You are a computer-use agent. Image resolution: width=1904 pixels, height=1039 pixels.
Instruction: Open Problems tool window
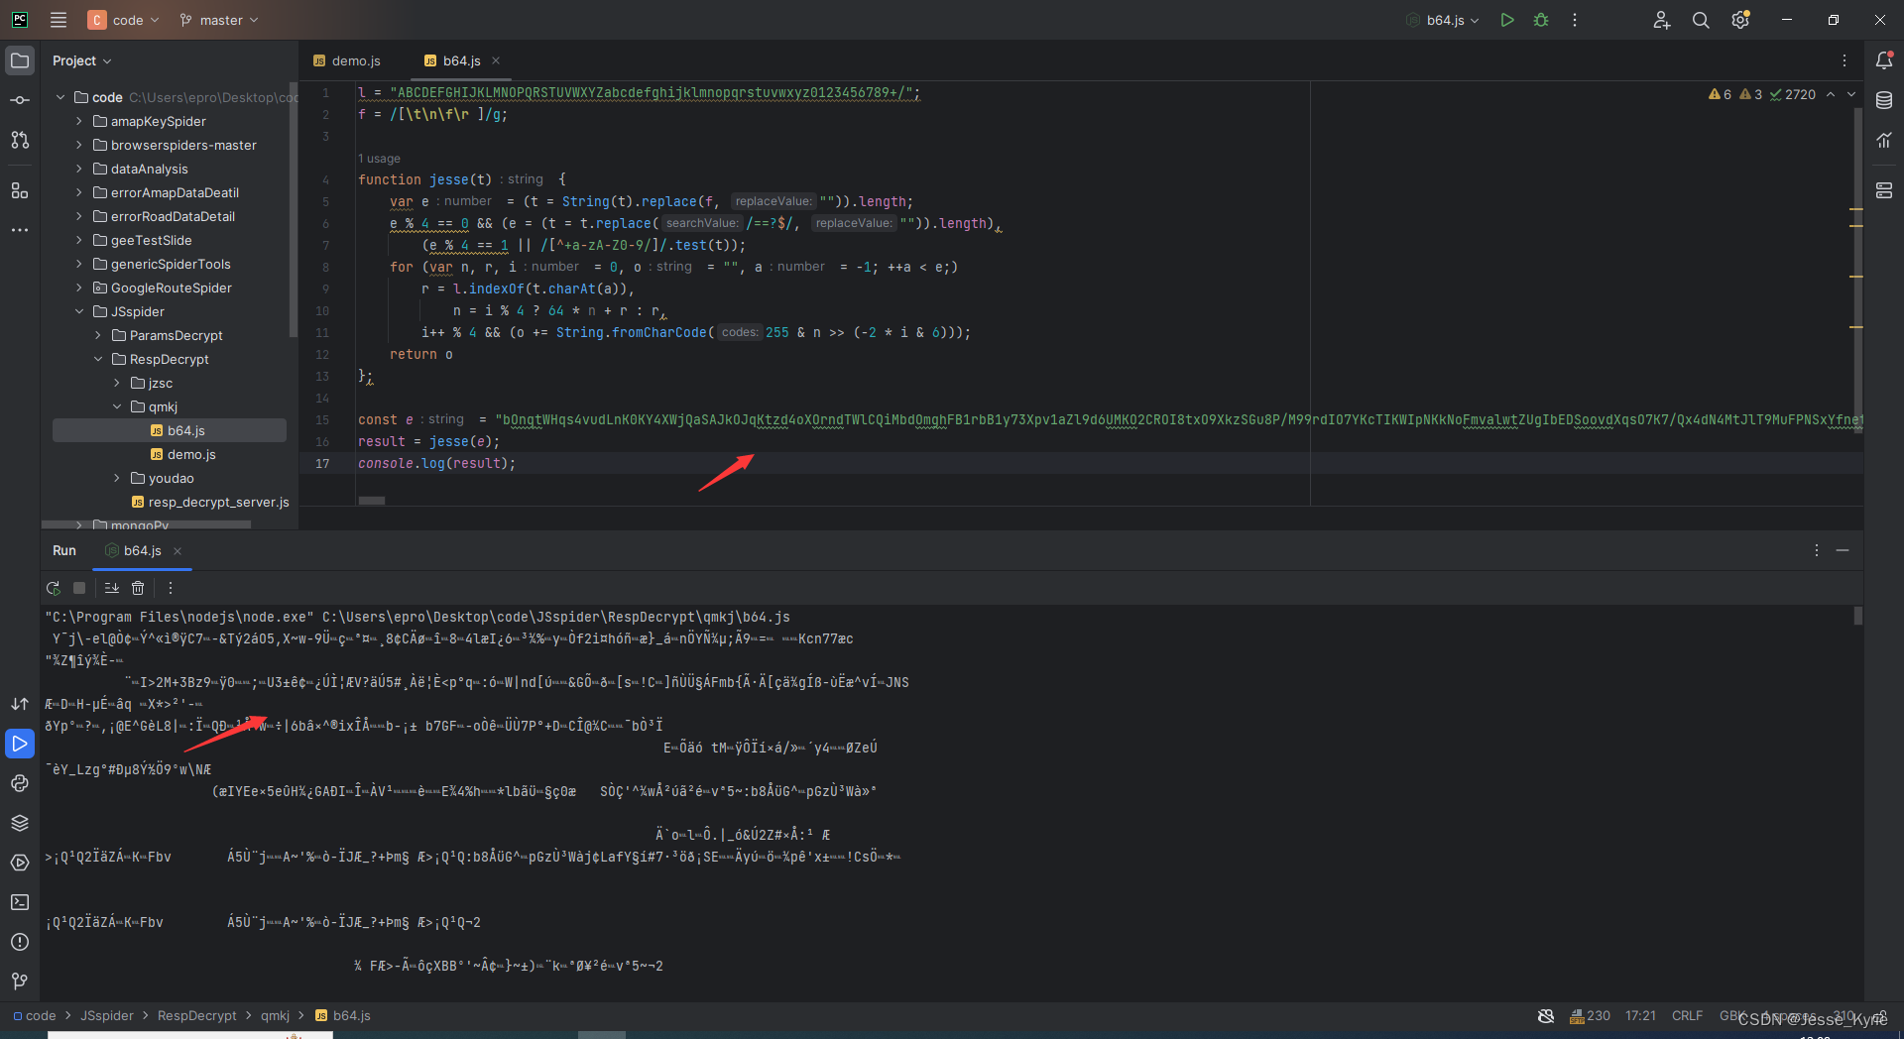click(x=20, y=942)
